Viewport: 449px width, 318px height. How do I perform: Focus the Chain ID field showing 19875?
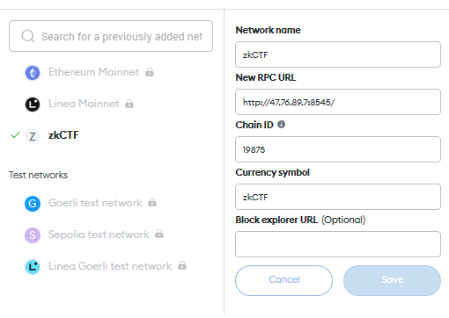pyautogui.click(x=338, y=149)
